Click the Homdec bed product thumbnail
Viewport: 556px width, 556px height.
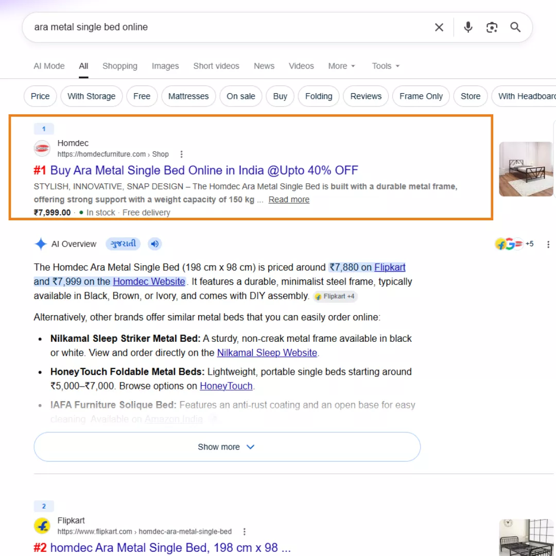click(x=526, y=169)
